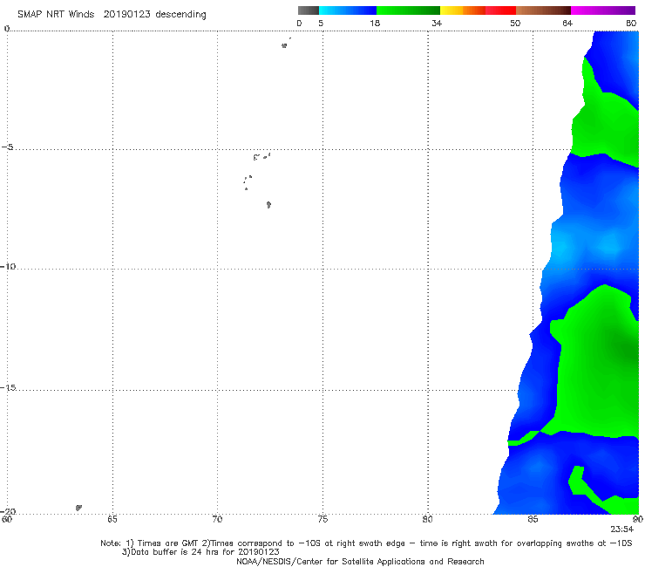Click the longitude label '65'
The image size is (645, 567).
click(x=112, y=519)
